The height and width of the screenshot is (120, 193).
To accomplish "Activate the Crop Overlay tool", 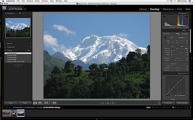I will point(46,103).
